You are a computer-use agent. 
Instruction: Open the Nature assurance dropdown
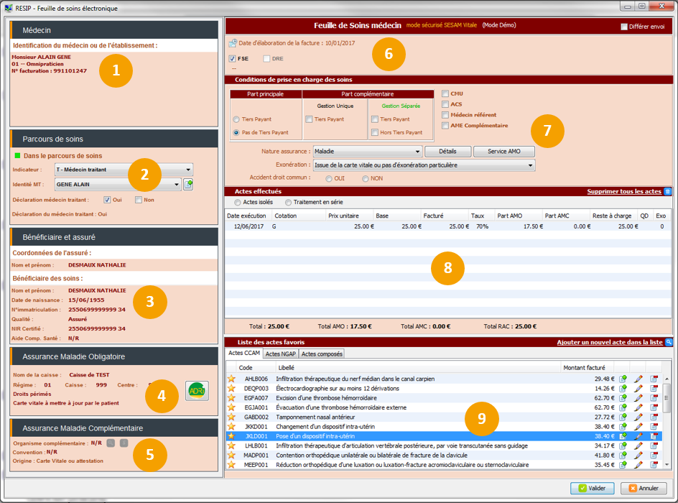point(368,152)
